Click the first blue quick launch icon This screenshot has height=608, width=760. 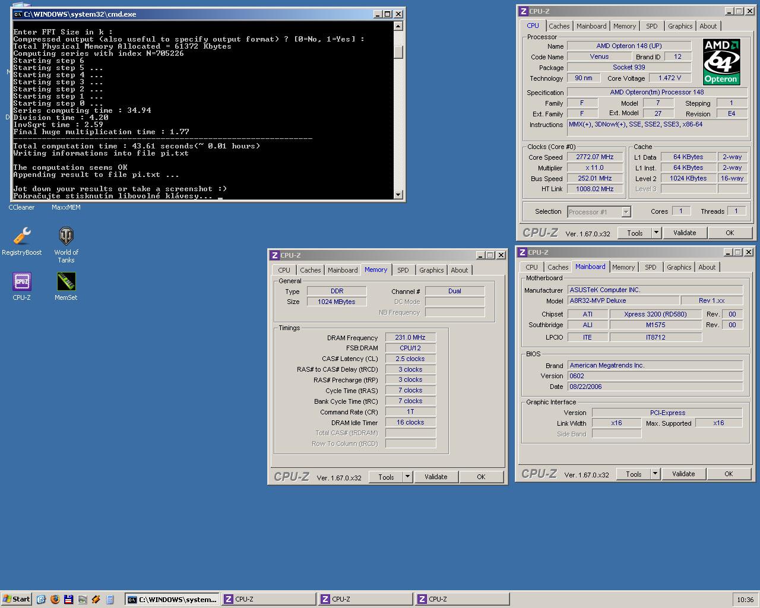(41, 599)
